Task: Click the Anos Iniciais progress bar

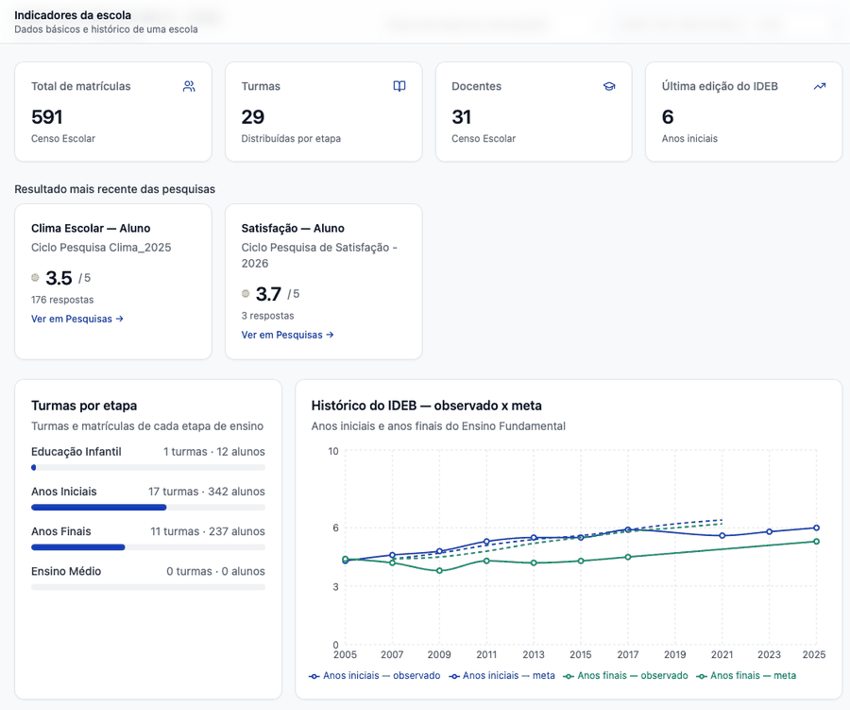Action: point(148,508)
